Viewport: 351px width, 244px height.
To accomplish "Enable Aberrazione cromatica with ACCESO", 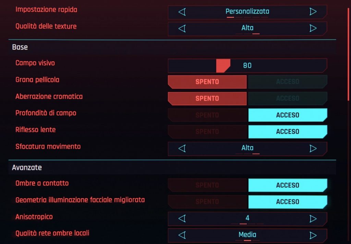I will coord(288,98).
